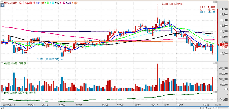Viewport: 229px width, 110px height.
Task: Click the 09/17 date axis label
Action: 155,104
